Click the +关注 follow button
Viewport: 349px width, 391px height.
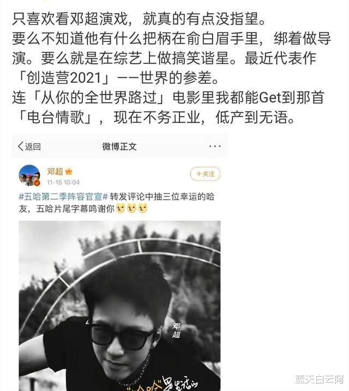[205, 174]
